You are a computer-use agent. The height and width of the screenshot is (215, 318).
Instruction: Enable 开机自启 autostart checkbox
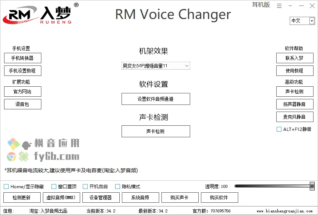point(85,186)
